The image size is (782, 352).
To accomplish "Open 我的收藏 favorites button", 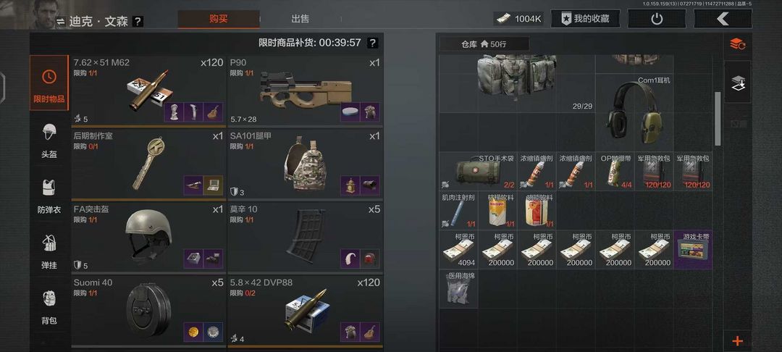I will [x=585, y=19].
